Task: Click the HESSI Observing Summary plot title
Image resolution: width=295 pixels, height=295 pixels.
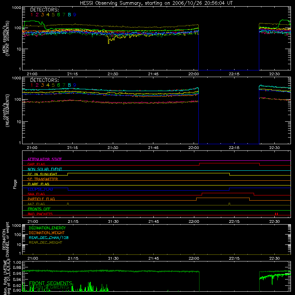Action: pos(156,3)
